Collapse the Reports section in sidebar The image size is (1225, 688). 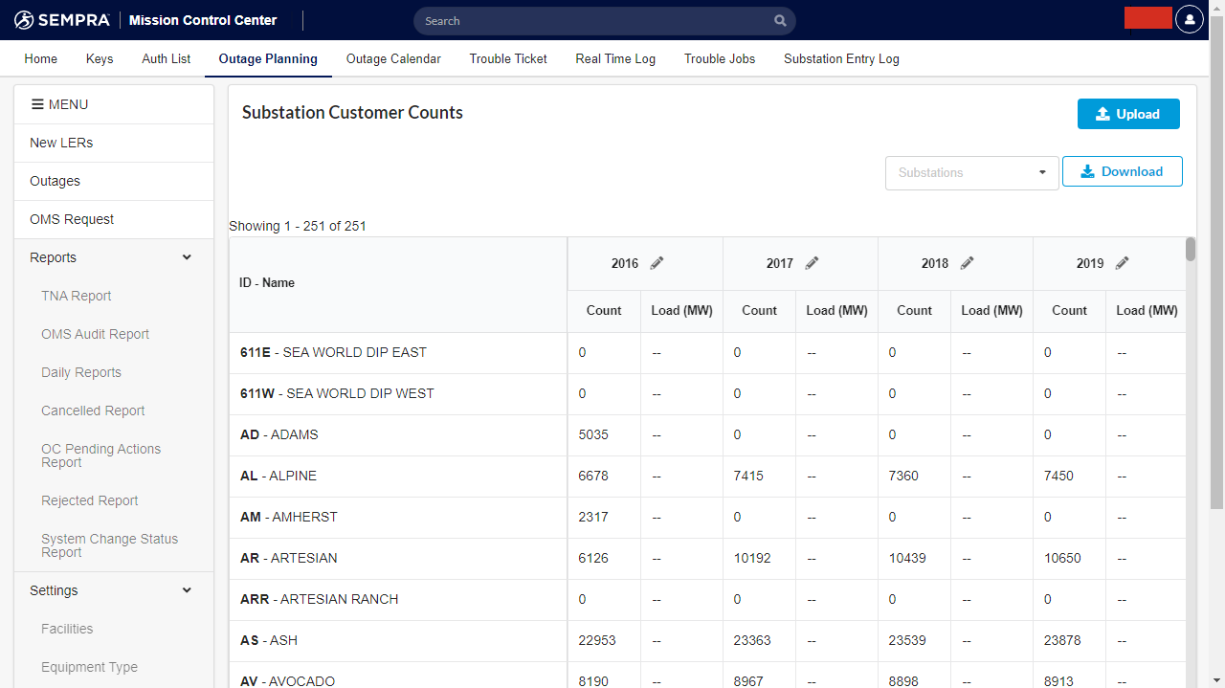tap(187, 256)
